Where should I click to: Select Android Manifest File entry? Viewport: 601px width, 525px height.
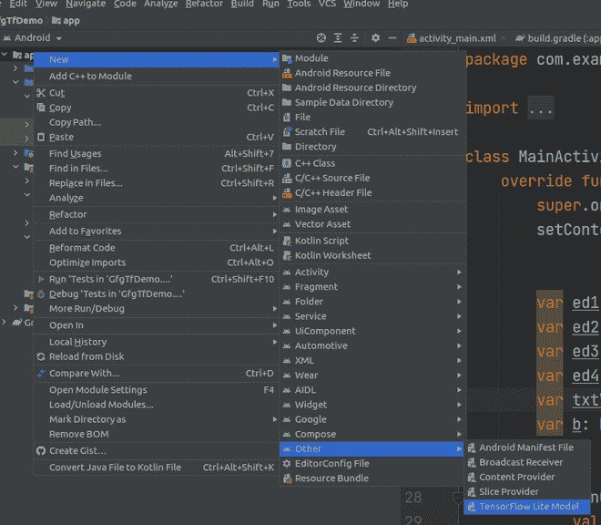coord(526,448)
